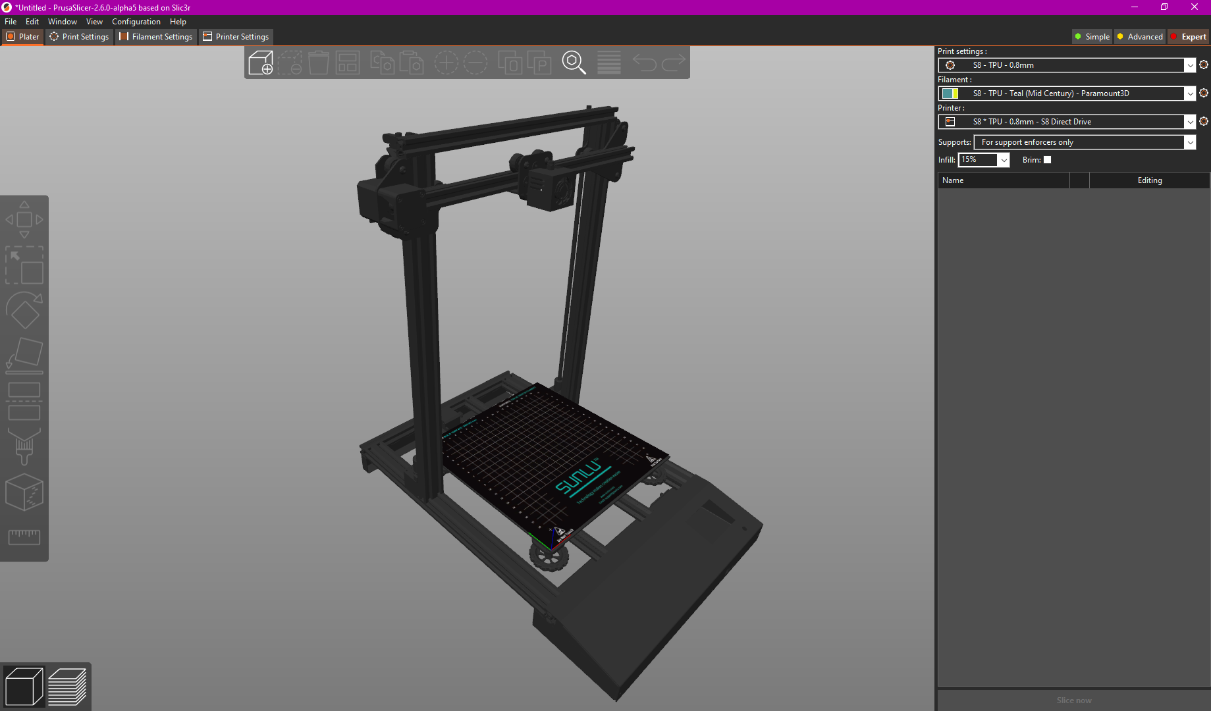Click the Search magnifier icon in toolbar
Screen dimensions: 1211x711
[x=574, y=63]
